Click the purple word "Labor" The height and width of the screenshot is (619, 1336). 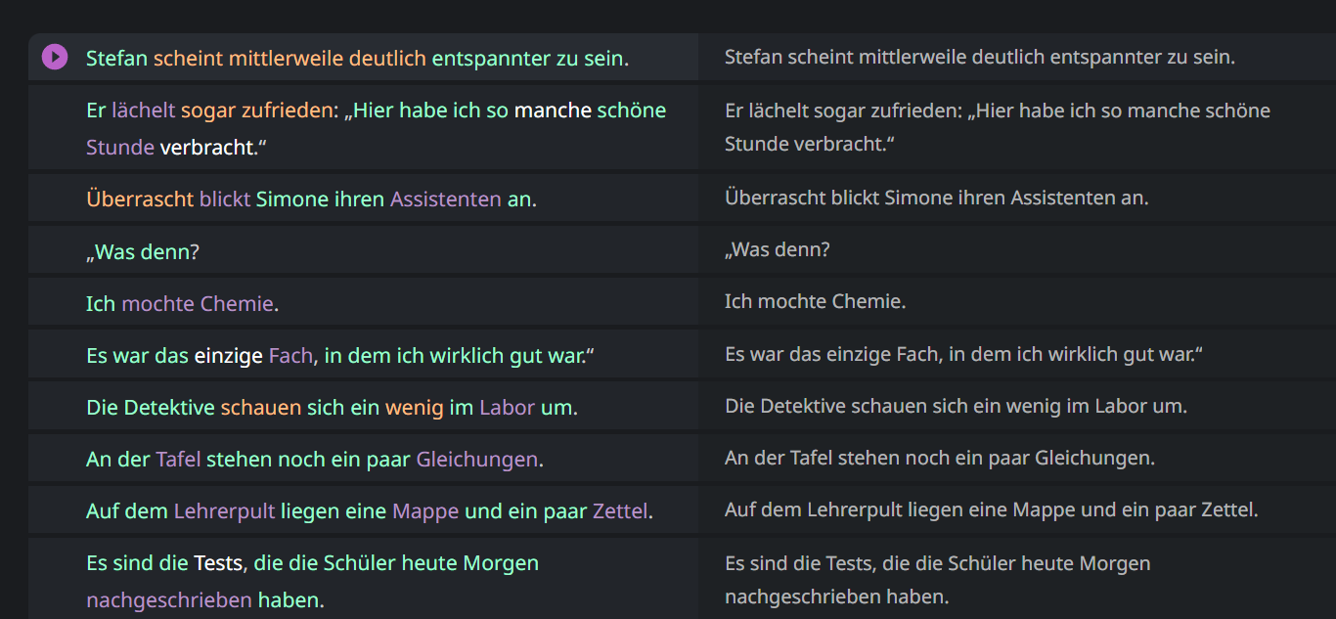(507, 408)
